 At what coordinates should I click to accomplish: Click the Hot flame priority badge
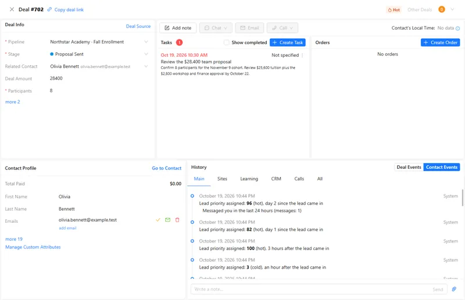[394, 10]
